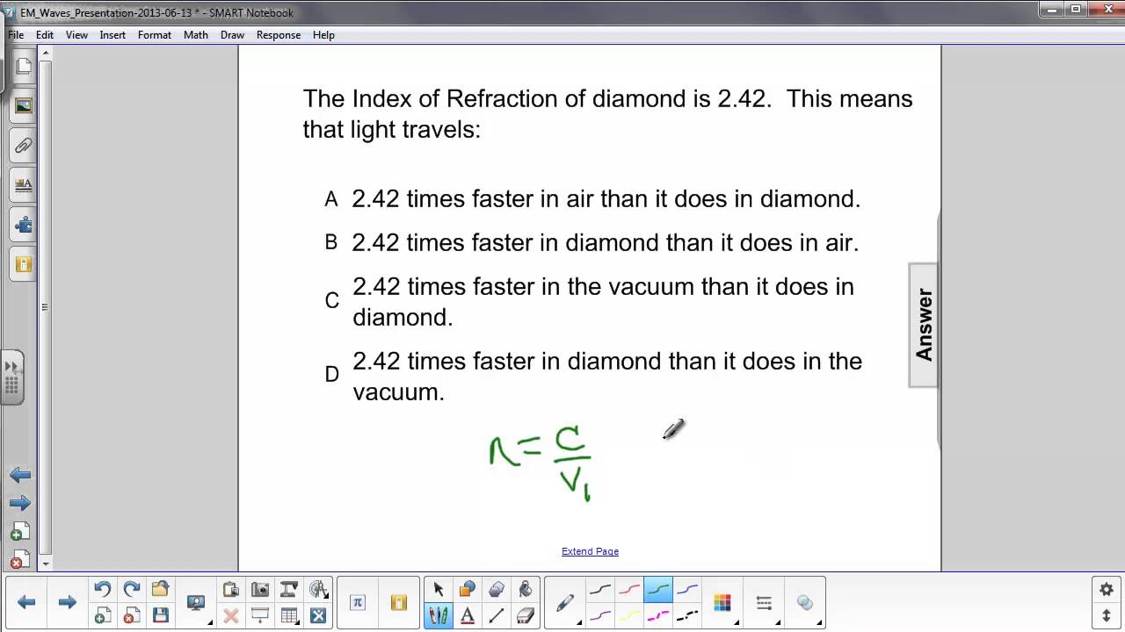This screenshot has width=1125, height=632.
Task: Show the Screen Shade icon
Action: point(260,615)
